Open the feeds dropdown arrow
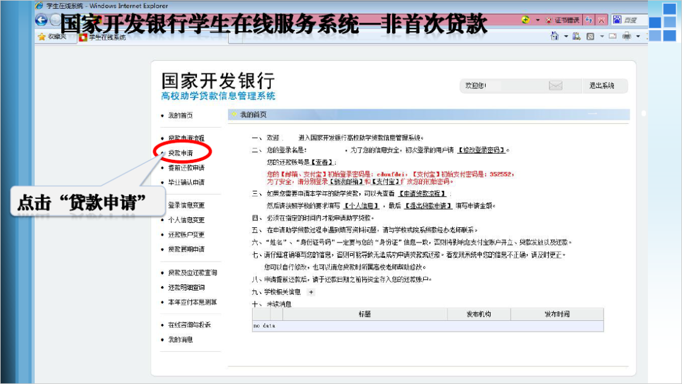The height and width of the screenshot is (384, 682). 602,37
